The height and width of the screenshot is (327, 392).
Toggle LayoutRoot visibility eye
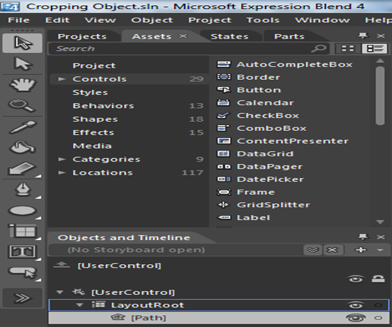tap(356, 305)
